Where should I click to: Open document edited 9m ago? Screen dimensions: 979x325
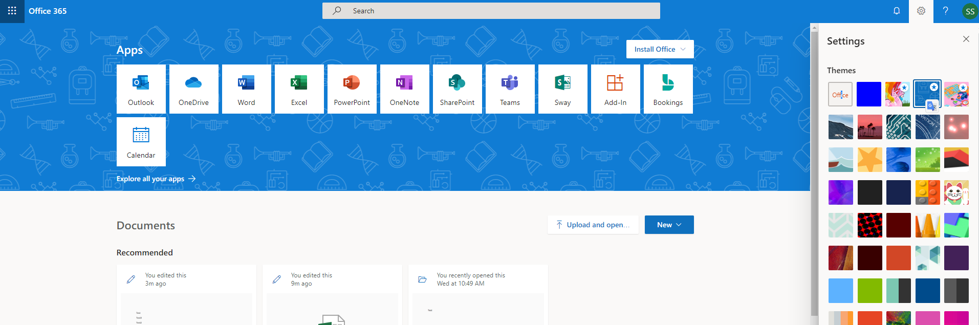[x=332, y=295]
